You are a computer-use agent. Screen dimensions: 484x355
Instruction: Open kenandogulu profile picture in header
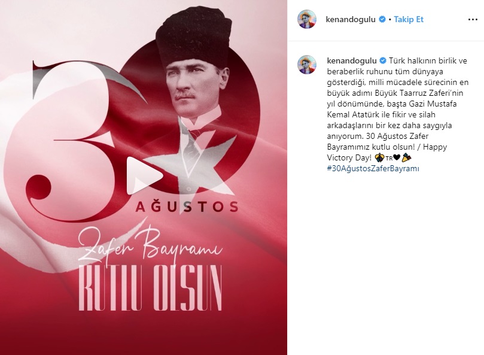pyautogui.click(x=307, y=19)
